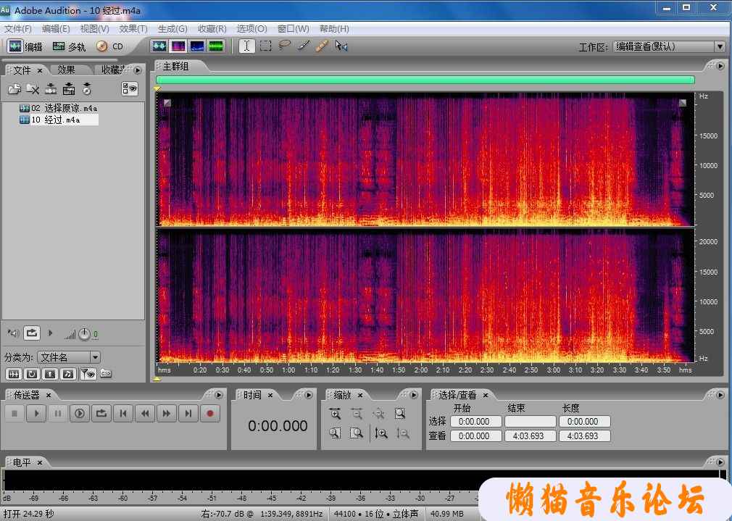
Task: Click the Play button in 传送器
Action: click(36, 414)
